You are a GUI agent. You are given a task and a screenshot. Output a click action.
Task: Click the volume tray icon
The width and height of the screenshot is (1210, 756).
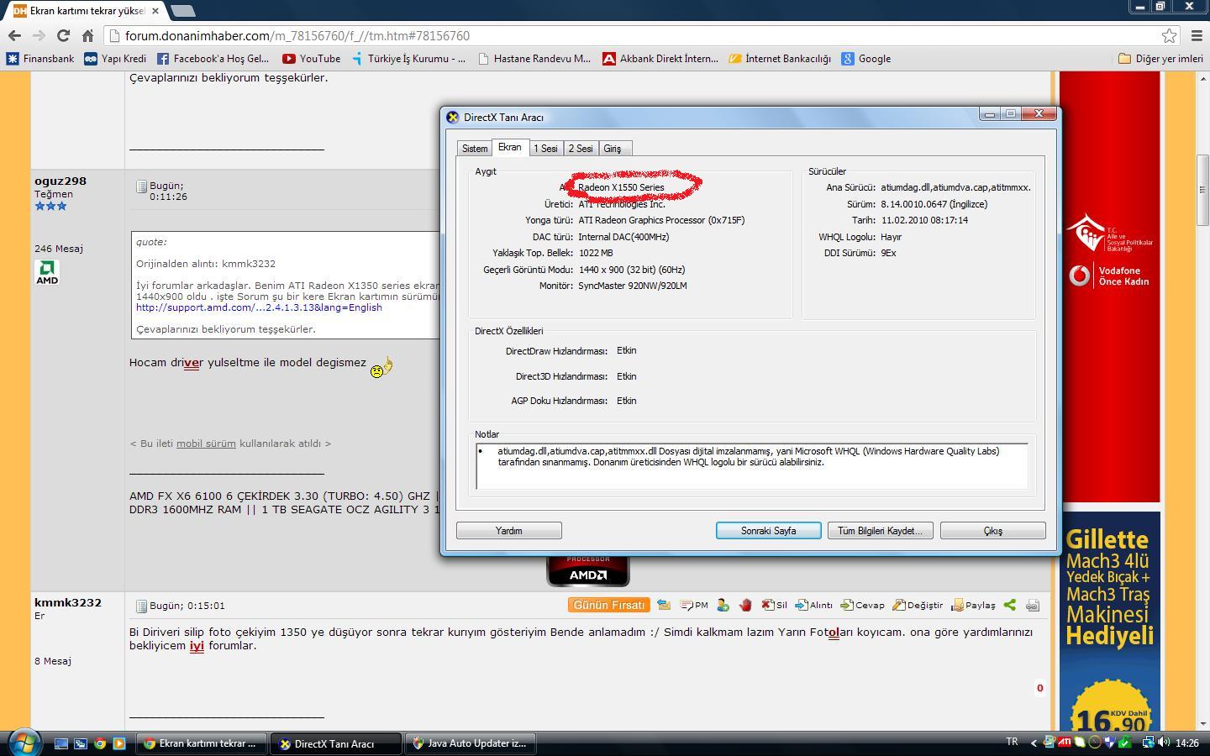[x=1164, y=743]
